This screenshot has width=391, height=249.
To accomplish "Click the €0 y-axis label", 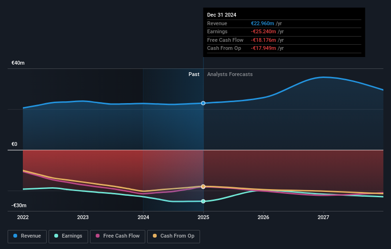I will click(14, 144).
